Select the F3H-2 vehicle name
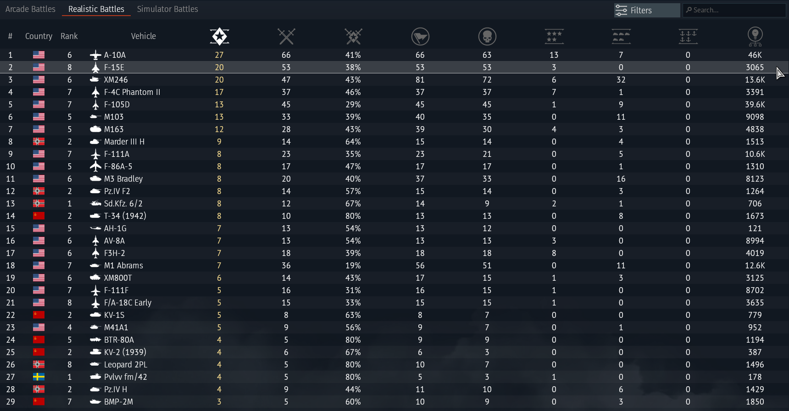Viewport: 789px width, 411px height. coord(114,253)
